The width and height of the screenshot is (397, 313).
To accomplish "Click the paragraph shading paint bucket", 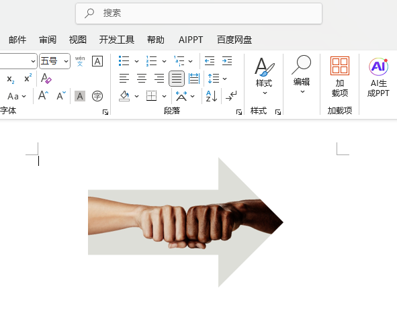I will click(x=124, y=96).
